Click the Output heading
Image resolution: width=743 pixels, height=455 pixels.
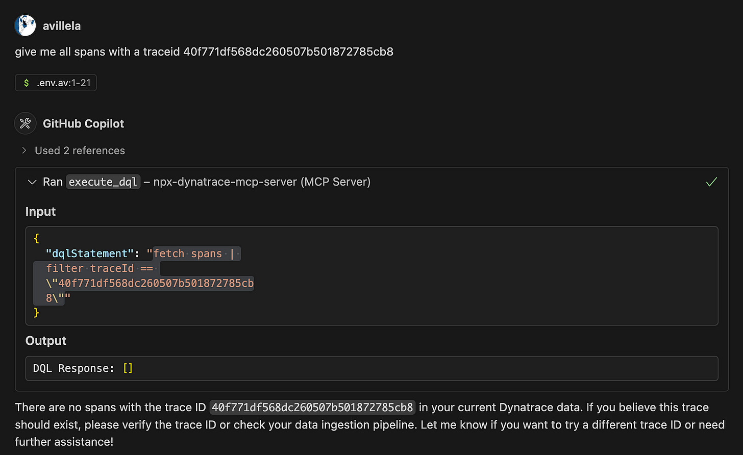pos(46,341)
